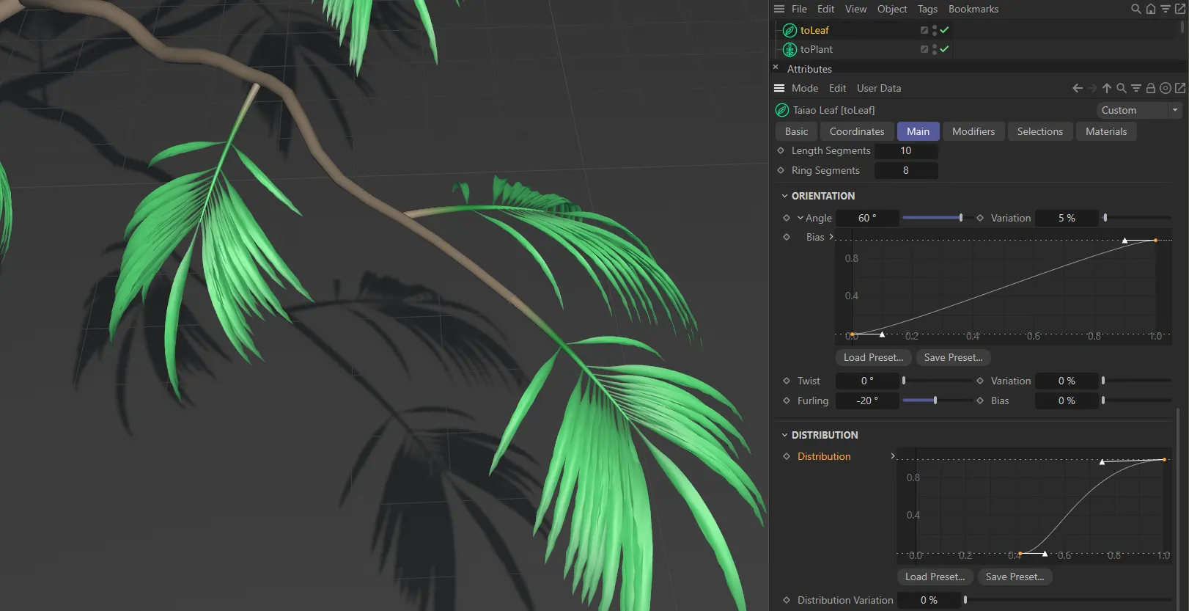This screenshot has height=611, width=1189.
Task: Click the Ring Segments value field
Action: 906,170
